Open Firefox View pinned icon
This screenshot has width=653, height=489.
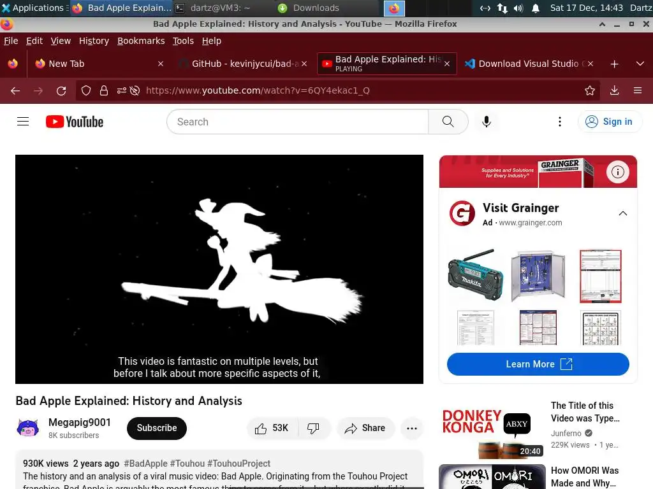click(x=13, y=64)
